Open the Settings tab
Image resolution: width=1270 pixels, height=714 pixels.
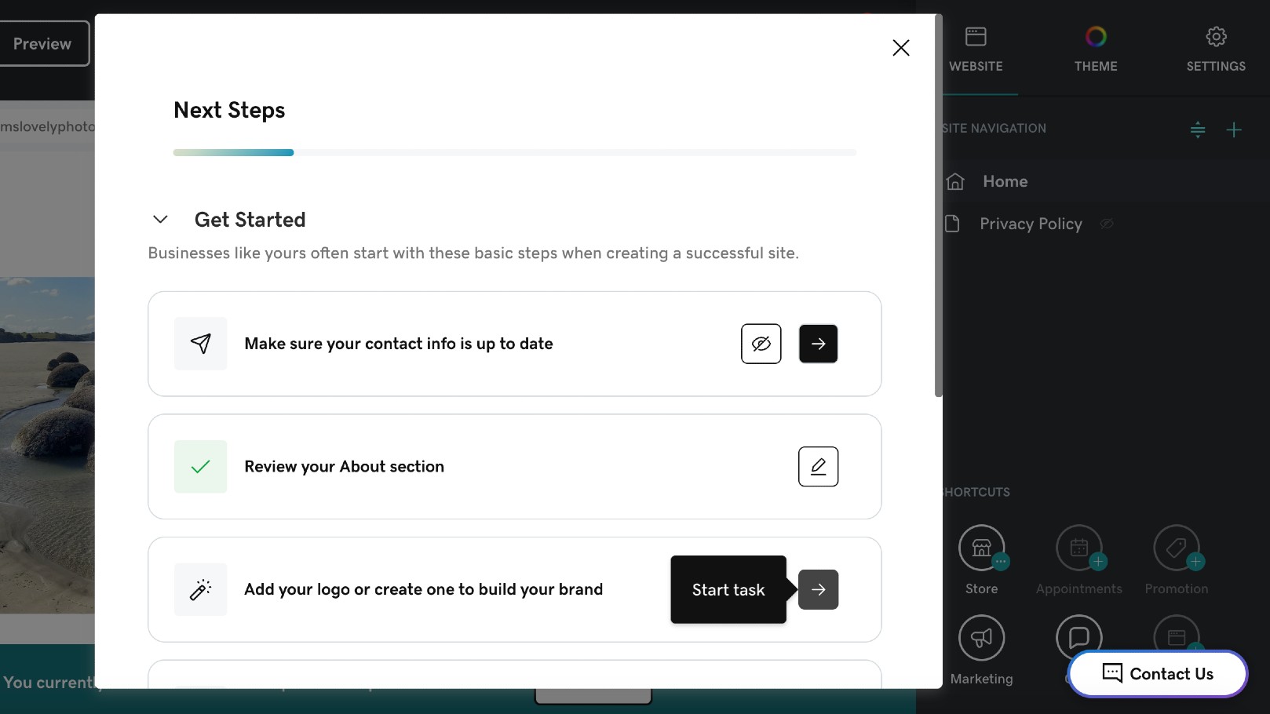pyautogui.click(x=1216, y=49)
